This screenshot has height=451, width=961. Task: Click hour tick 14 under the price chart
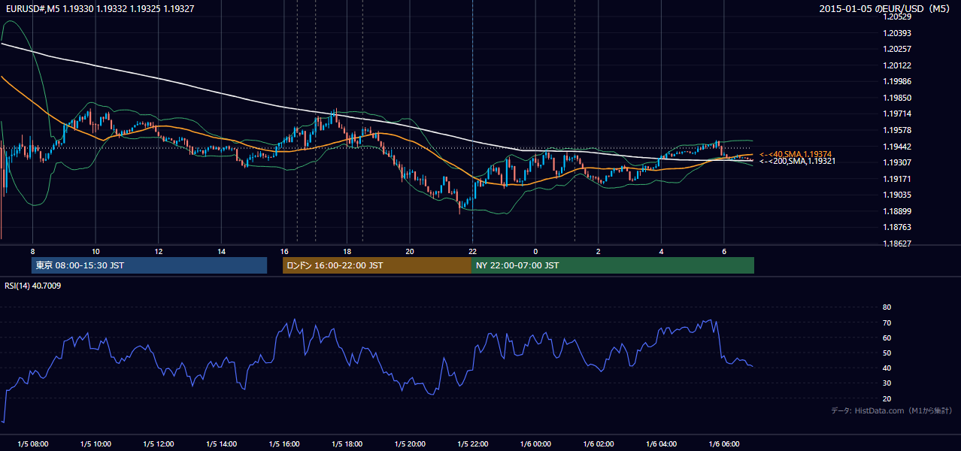coord(221,251)
